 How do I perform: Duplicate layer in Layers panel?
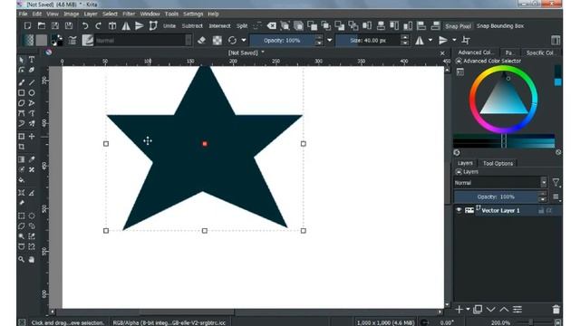pyautogui.click(x=478, y=310)
